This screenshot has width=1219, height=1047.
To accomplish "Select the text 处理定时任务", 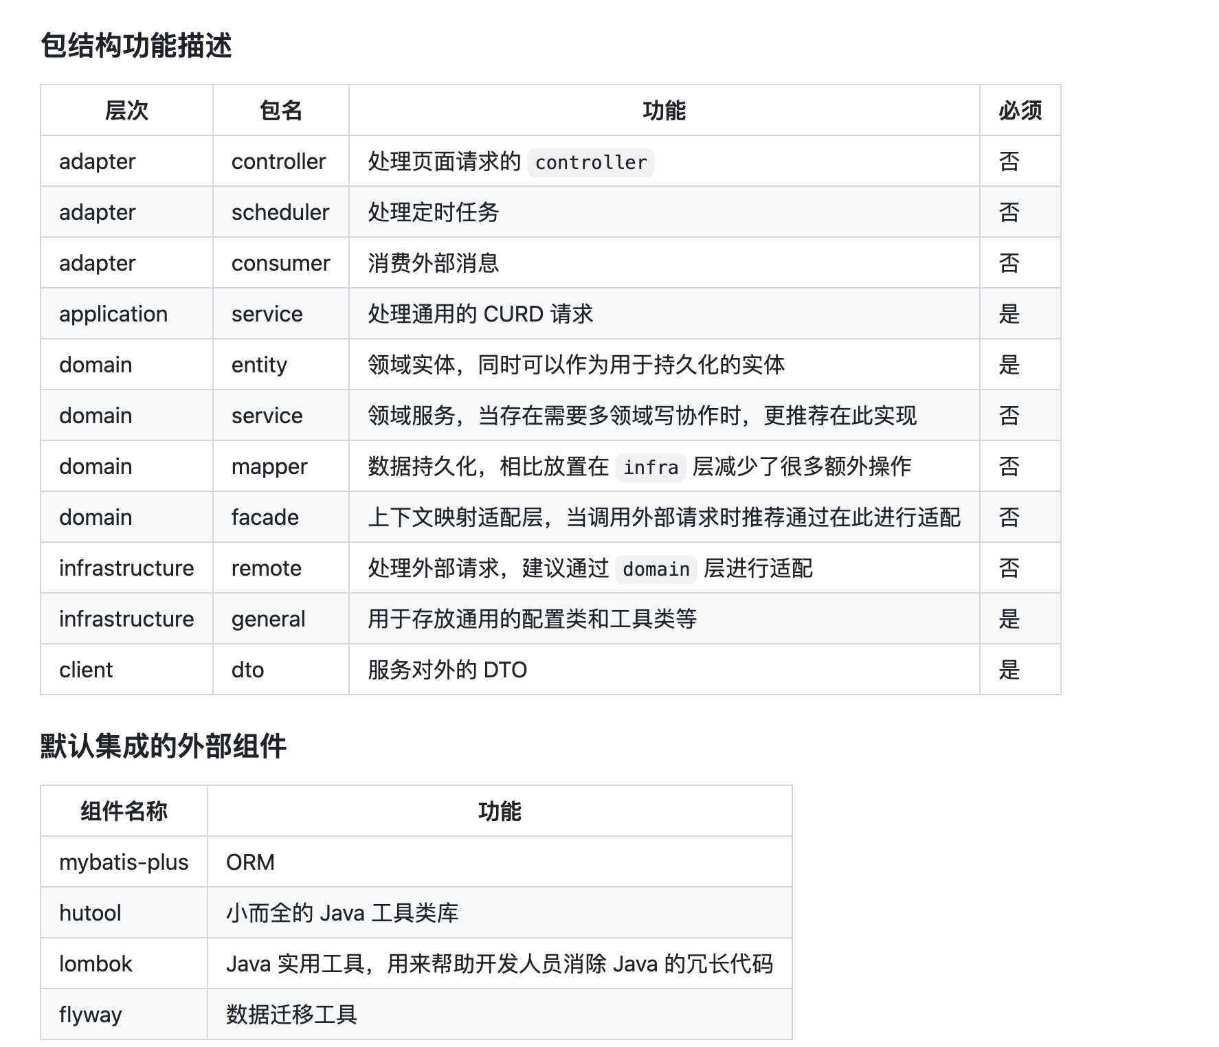I will (434, 212).
